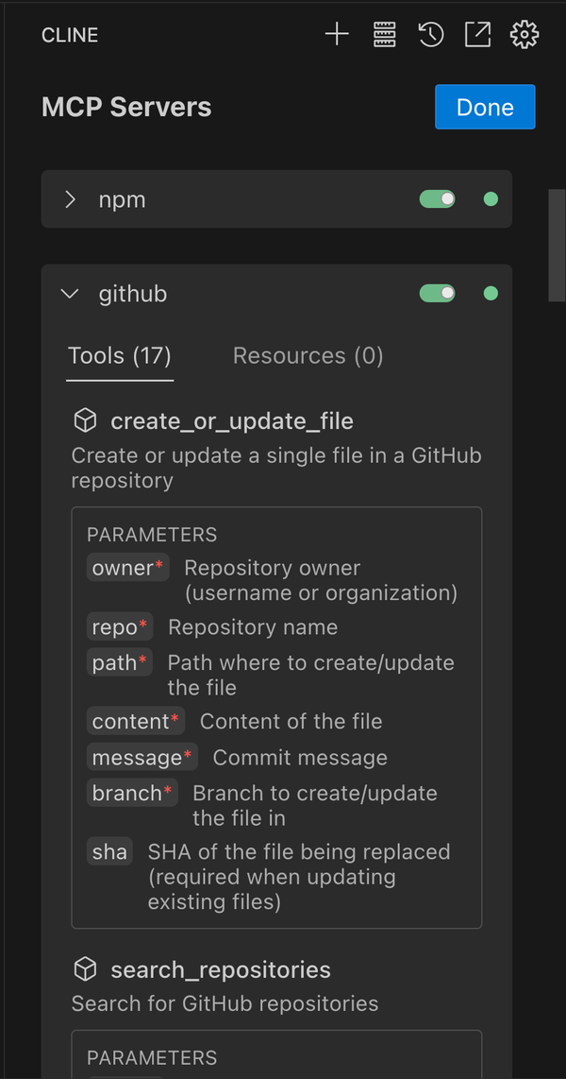
Task: Click the search_repositories tool name
Action: (221, 969)
